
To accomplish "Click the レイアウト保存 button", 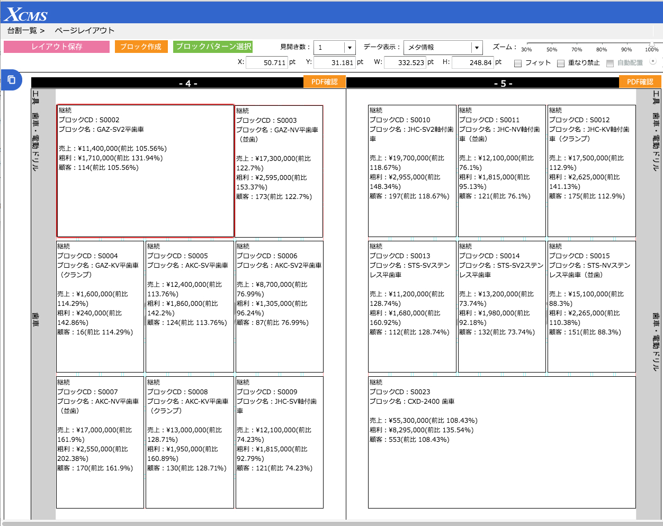I will click(57, 47).
